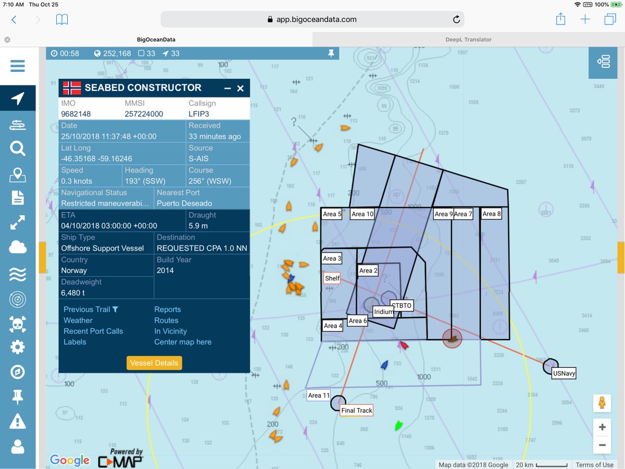
Task: Zoom out with the minus map button
Action: 603,445
